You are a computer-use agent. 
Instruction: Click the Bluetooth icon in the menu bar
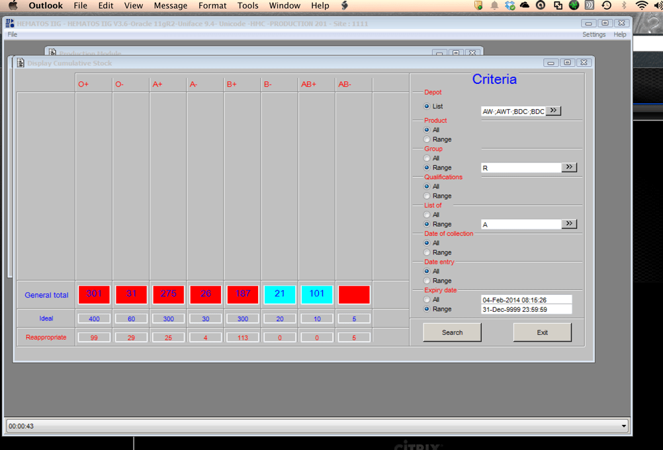pos(623,5)
